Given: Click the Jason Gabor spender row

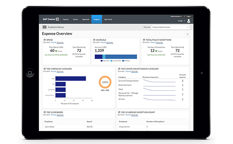Looking at the screenshot, I should [x=78, y=127].
